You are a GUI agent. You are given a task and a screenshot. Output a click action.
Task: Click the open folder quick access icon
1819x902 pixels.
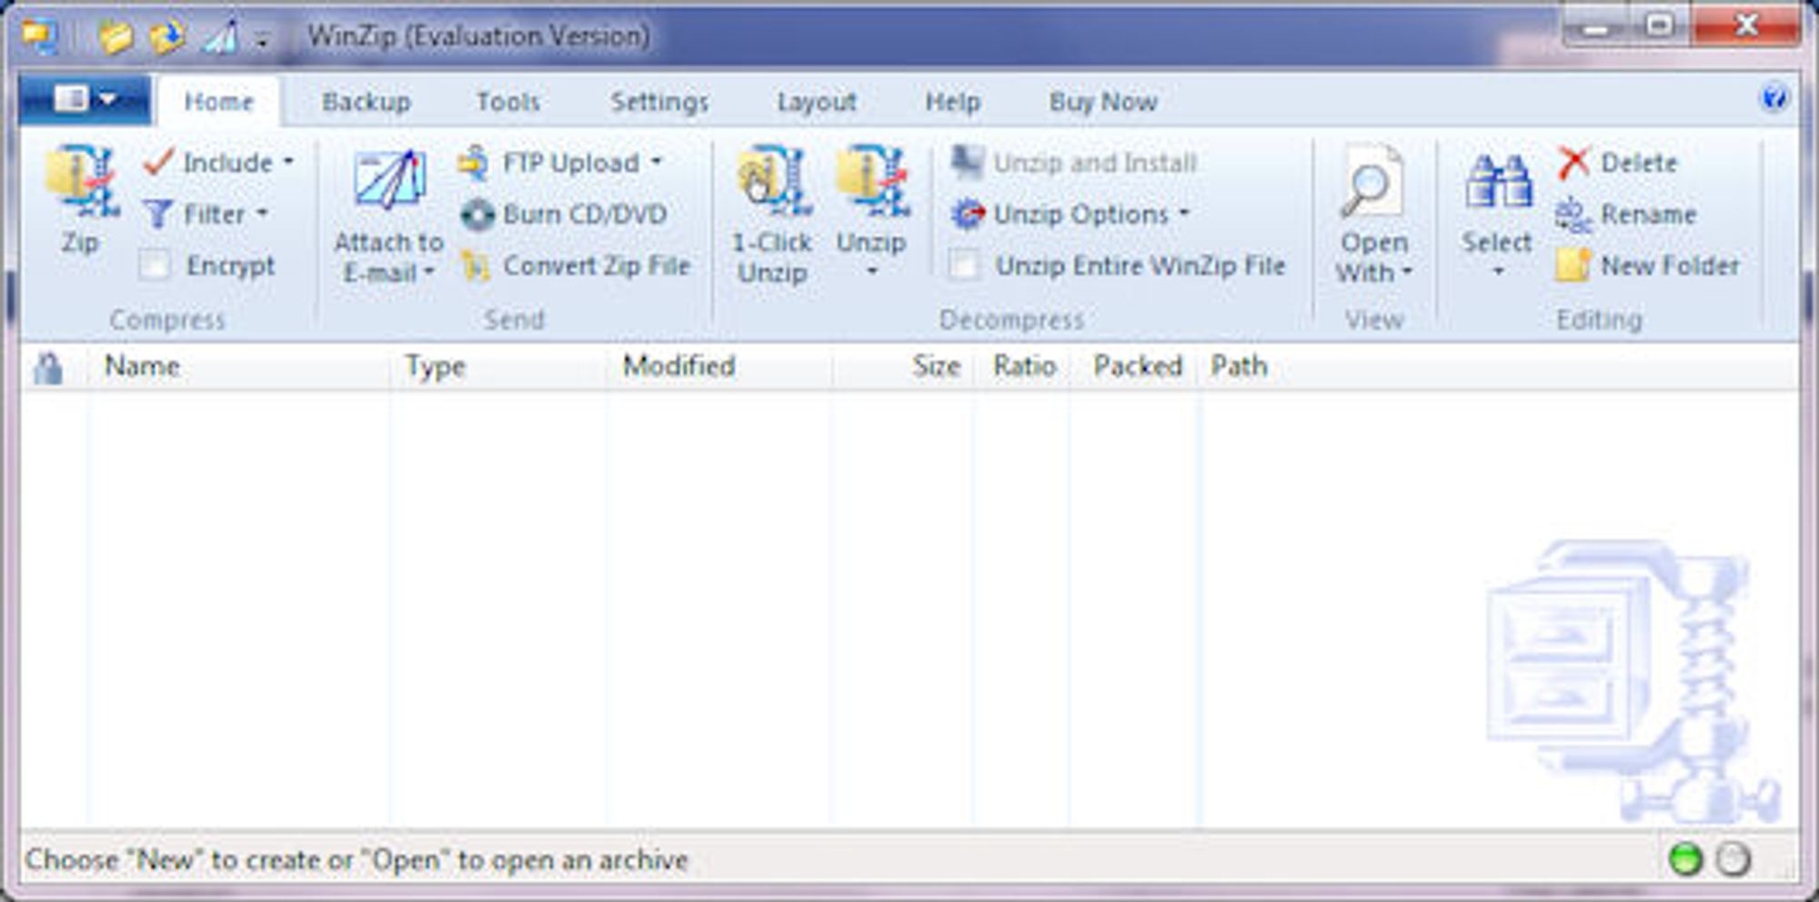[116, 36]
